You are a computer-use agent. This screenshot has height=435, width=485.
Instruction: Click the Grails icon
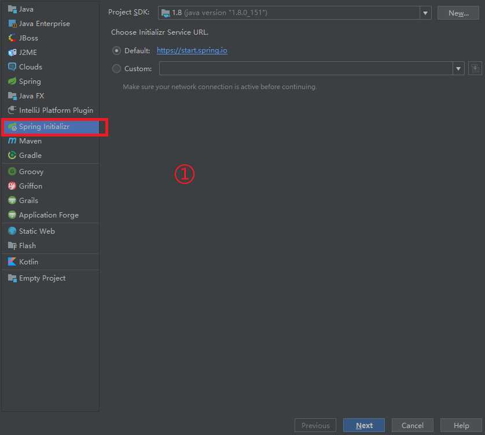[12, 200]
